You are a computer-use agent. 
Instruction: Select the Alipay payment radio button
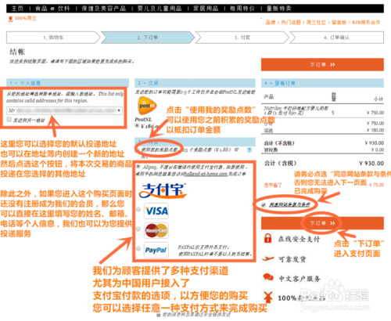(x=138, y=167)
